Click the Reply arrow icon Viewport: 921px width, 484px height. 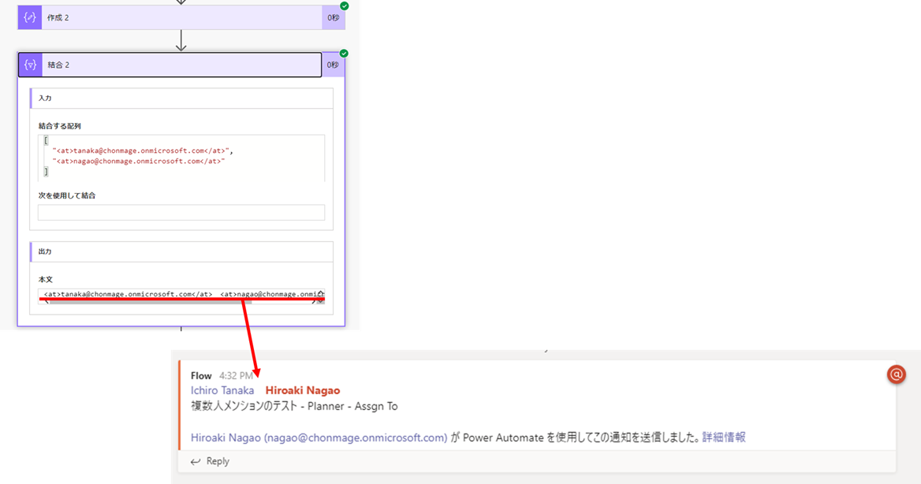196,462
